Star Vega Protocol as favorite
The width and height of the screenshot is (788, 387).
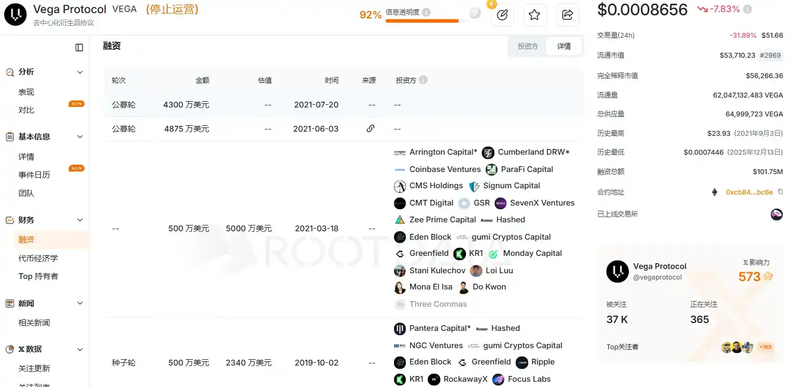534,15
